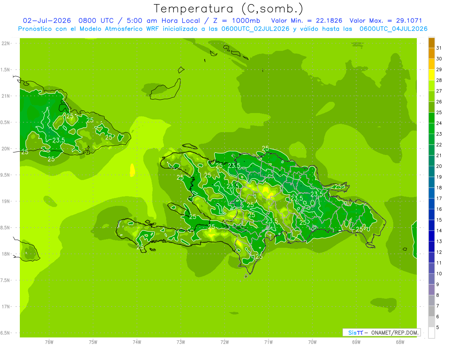Select the "10" color scale label
Viewport: 449px width, 347px height.
pyautogui.click(x=439, y=274)
